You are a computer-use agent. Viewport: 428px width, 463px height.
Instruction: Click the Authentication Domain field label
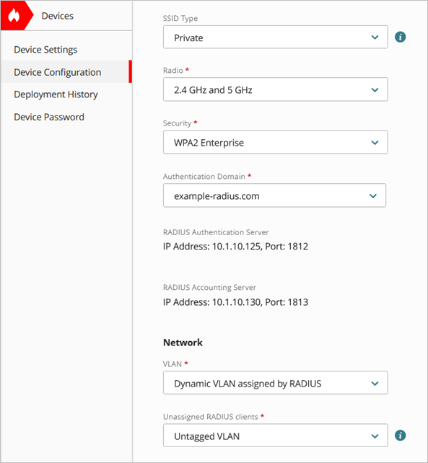click(204, 176)
